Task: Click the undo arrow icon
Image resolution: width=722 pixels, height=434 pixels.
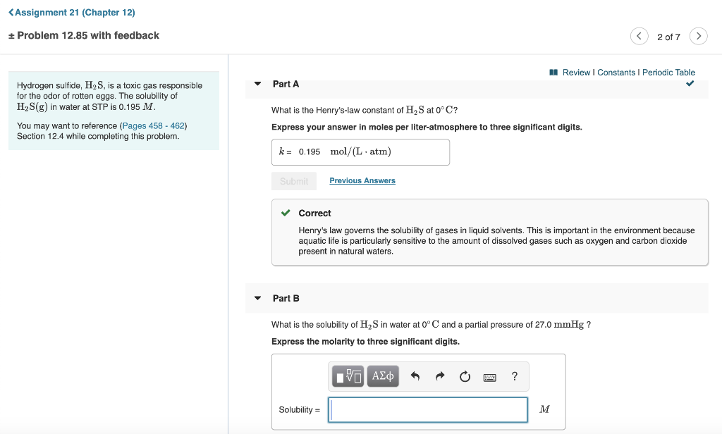Action: pyautogui.click(x=415, y=376)
